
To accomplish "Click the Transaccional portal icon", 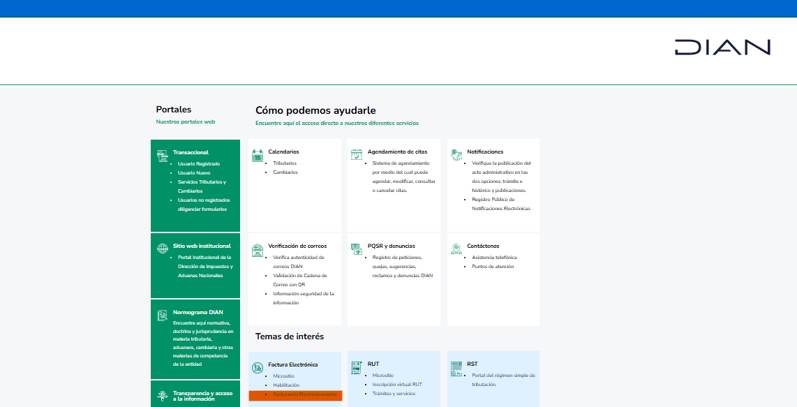I will click(x=162, y=156).
